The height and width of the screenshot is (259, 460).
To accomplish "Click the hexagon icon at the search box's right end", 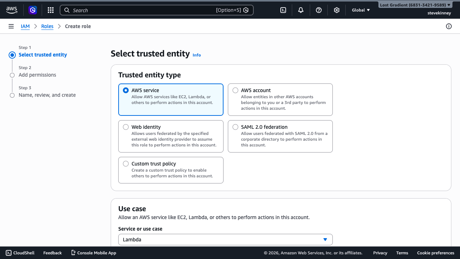I will tap(246, 10).
